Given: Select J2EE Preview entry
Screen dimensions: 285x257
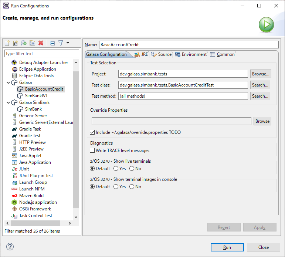Looking at the screenshot, I should 31,149.
